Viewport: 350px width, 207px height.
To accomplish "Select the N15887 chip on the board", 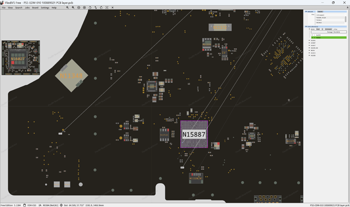I will [194, 134].
